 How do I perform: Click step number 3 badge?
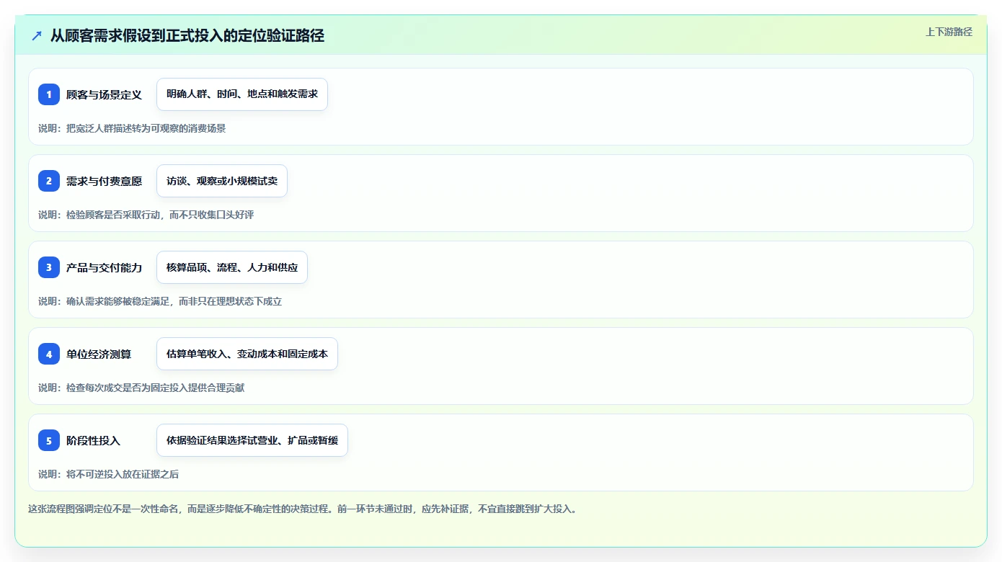(49, 267)
